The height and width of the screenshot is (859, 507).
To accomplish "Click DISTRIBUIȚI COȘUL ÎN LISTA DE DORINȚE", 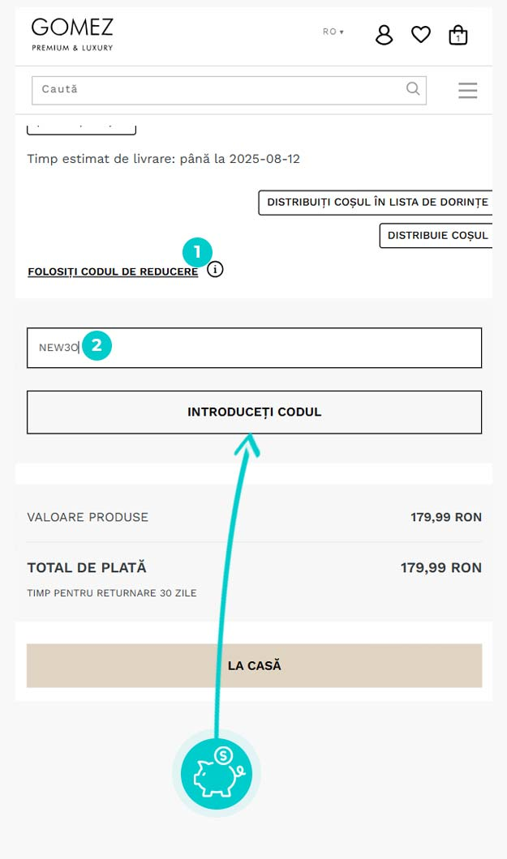I will point(376,202).
